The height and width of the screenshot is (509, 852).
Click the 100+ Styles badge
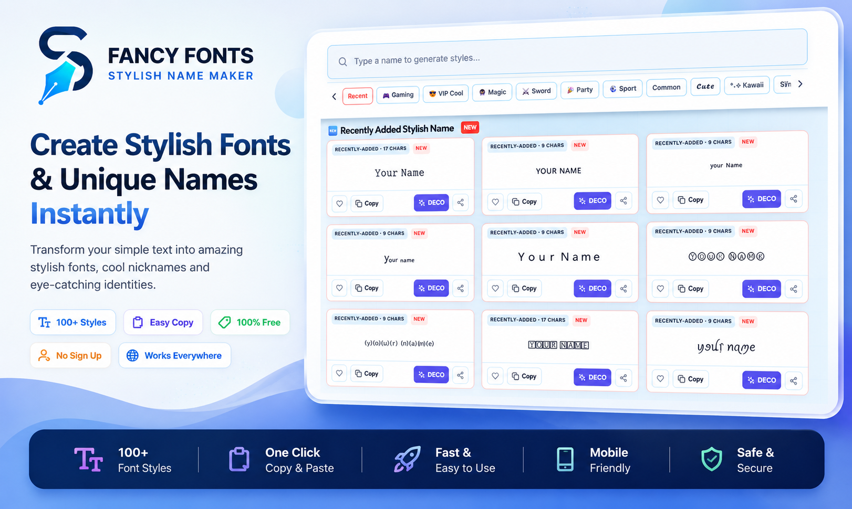(x=73, y=322)
